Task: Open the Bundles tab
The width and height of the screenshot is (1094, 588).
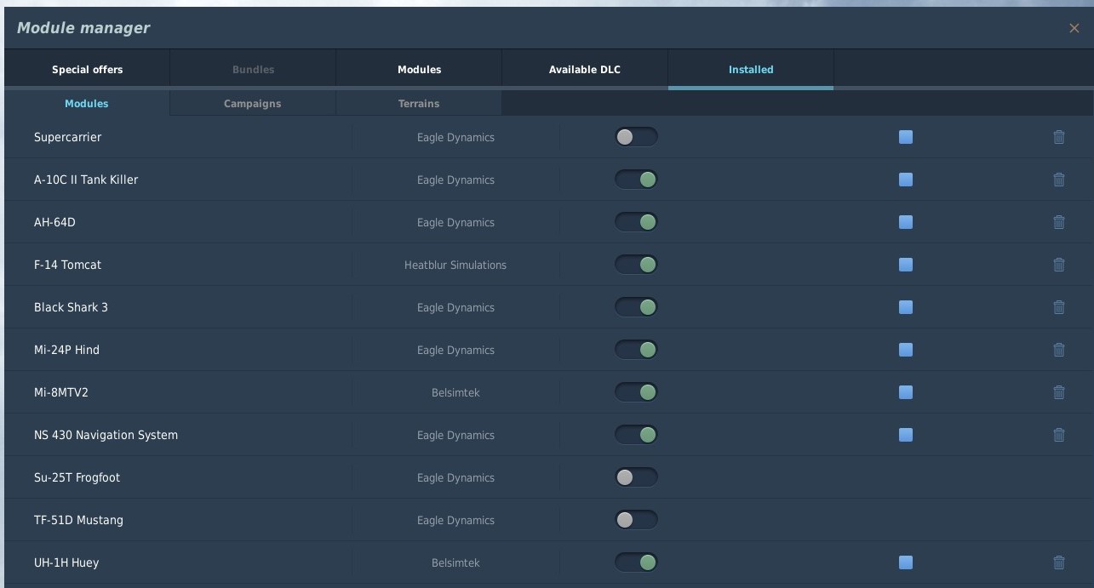Action: click(253, 70)
